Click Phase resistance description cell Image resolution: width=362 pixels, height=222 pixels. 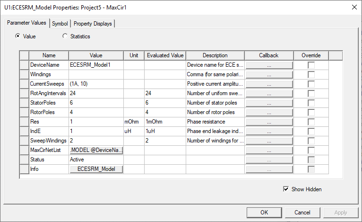[215, 122]
